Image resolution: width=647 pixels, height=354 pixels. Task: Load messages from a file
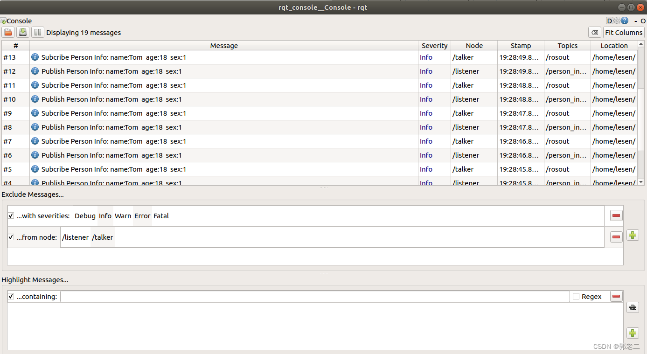coord(8,32)
